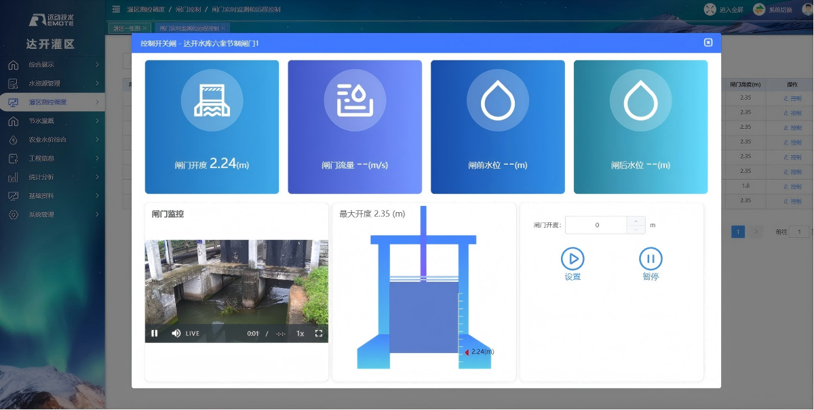Click the 闸门开度 gate icon card

pos(212,127)
